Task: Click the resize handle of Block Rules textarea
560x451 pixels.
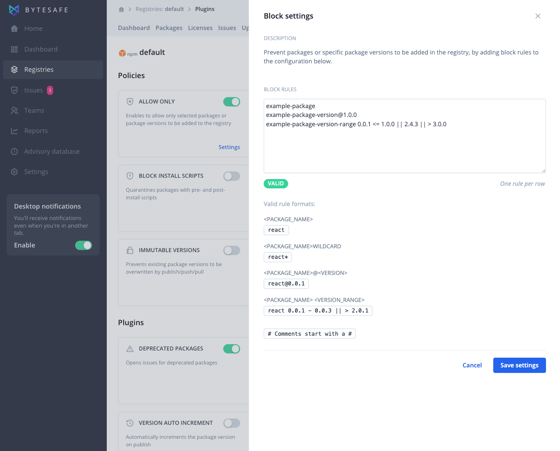Action: coord(543,170)
